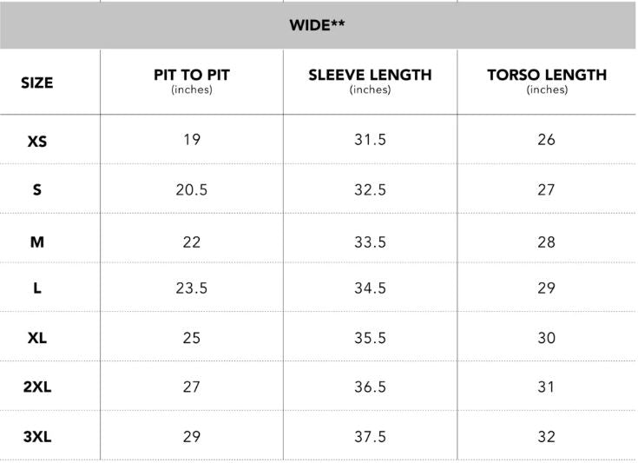Select the S size row label
This screenshot has width=638, height=463.
pos(37,189)
